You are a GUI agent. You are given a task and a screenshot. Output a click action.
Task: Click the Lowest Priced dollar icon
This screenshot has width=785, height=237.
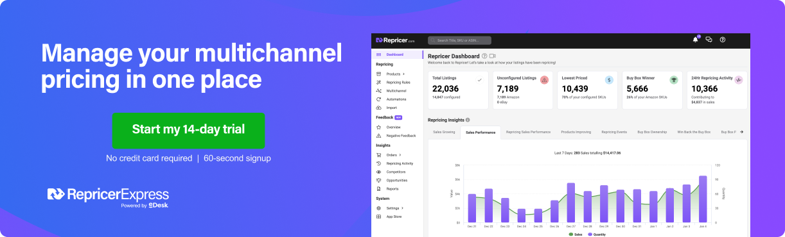pyautogui.click(x=609, y=80)
